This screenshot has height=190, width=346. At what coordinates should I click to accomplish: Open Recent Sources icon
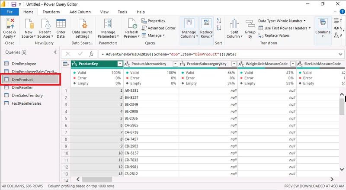click(45, 24)
